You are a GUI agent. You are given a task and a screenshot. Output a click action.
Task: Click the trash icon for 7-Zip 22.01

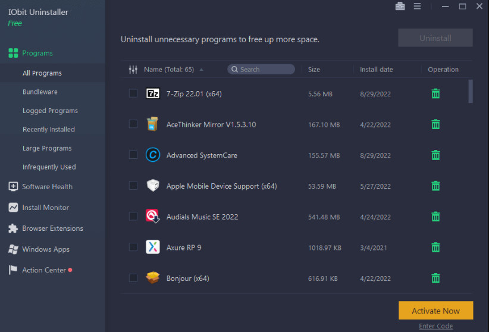(x=435, y=93)
